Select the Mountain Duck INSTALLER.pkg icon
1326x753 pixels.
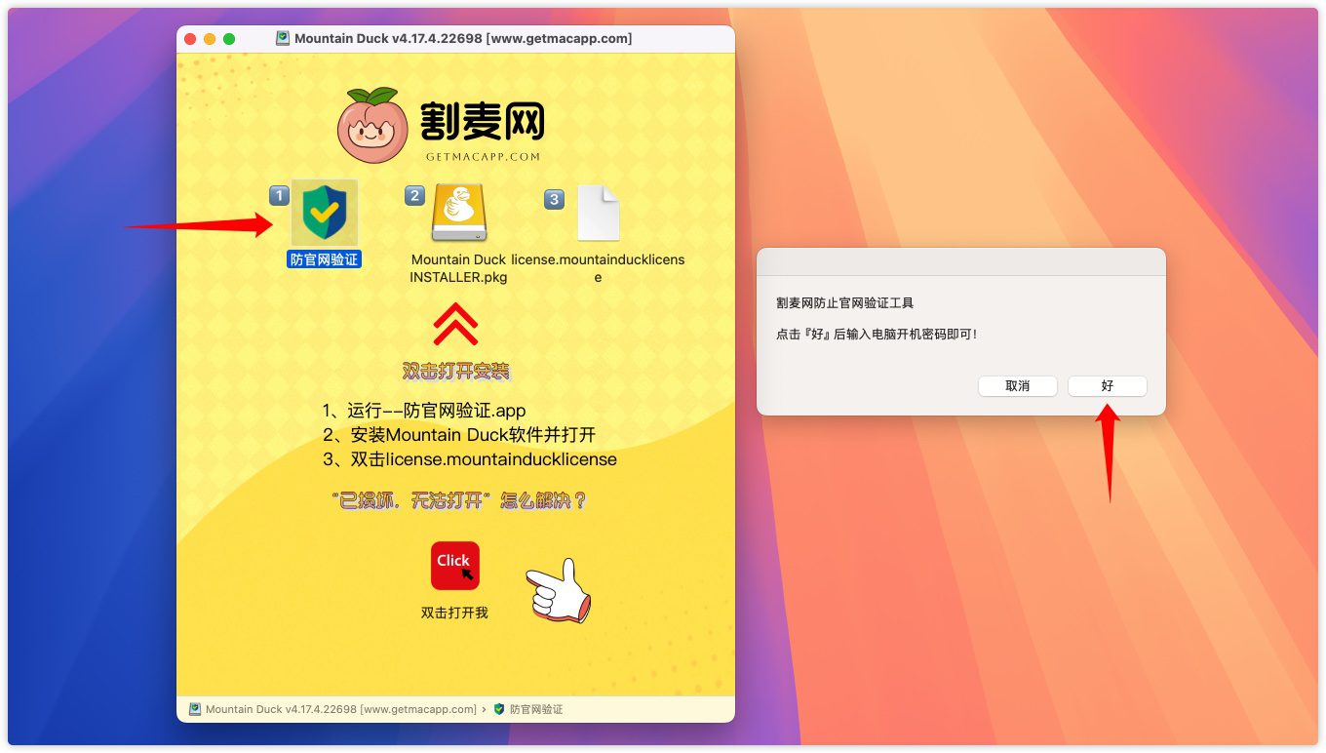tap(458, 213)
